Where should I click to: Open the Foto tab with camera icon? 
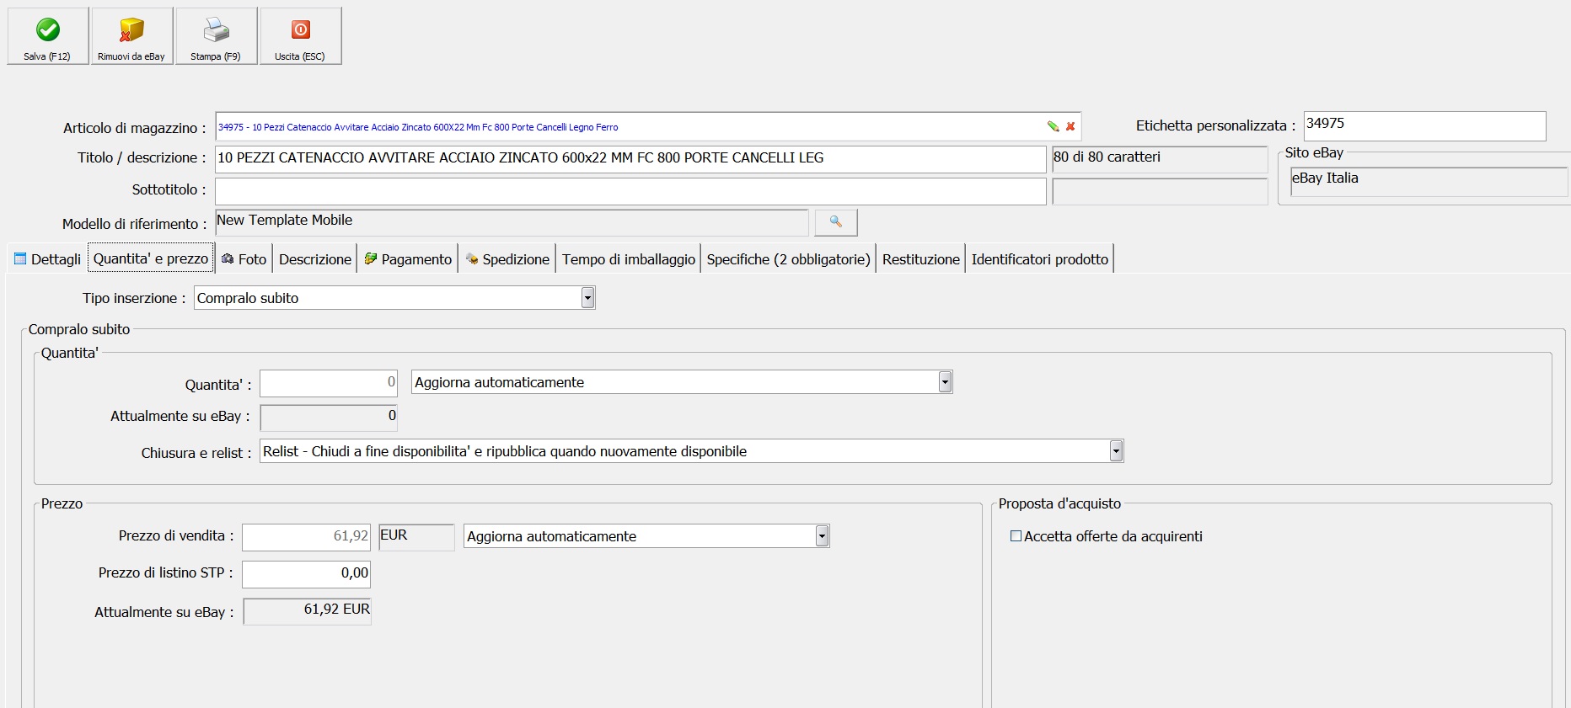(x=244, y=259)
